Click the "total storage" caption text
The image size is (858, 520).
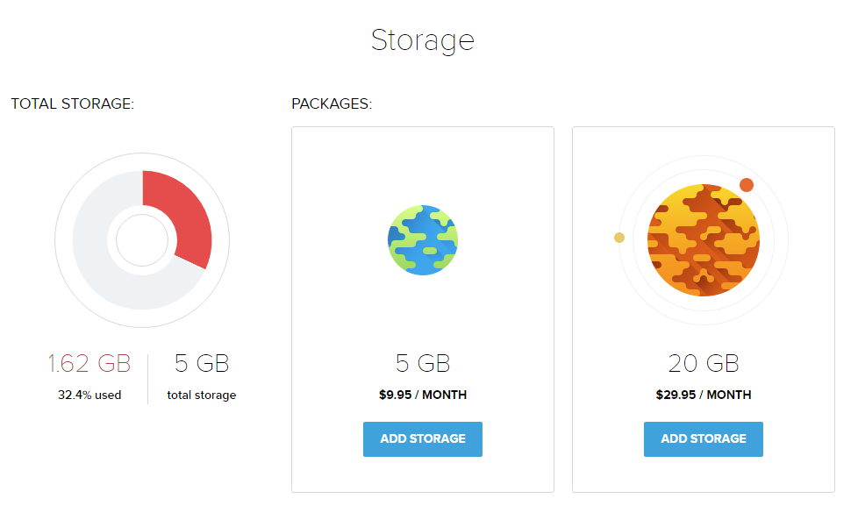pyautogui.click(x=202, y=395)
